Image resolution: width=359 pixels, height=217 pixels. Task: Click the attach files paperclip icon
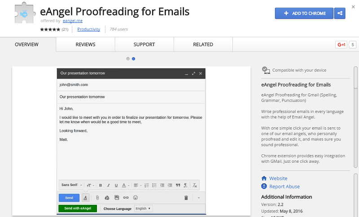(96, 198)
